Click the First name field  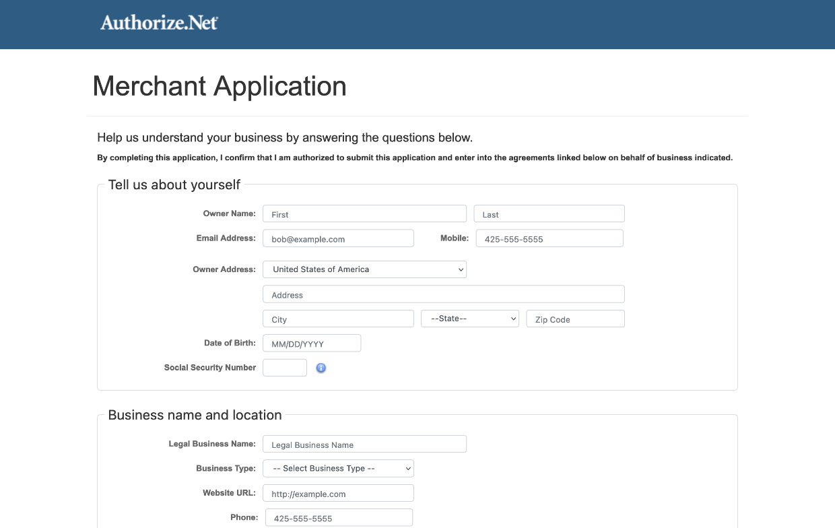[x=364, y=213]
